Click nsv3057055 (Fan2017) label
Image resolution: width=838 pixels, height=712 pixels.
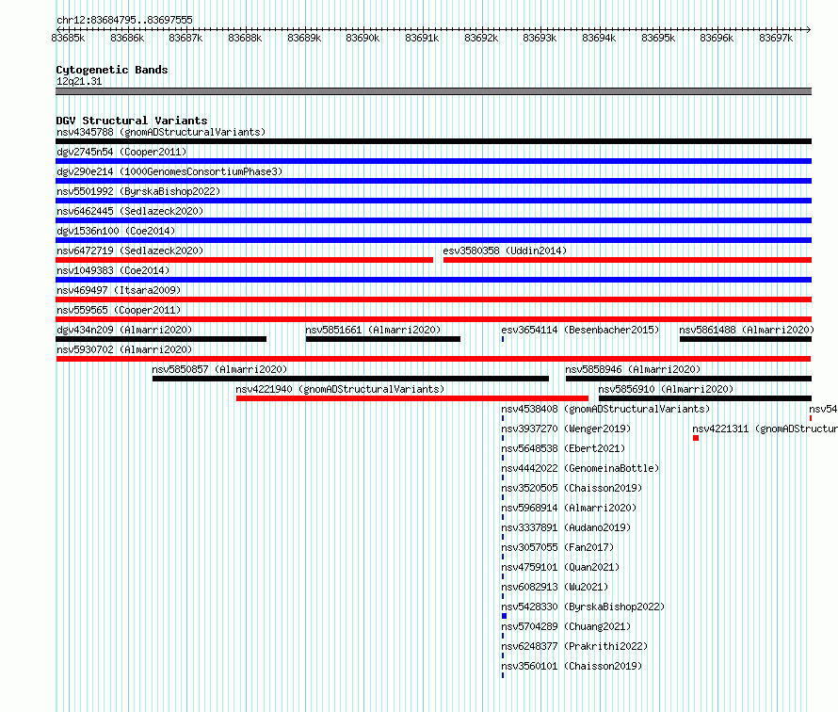click(x=557, y=547)
